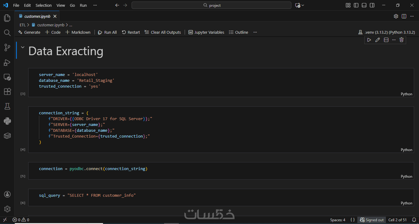Open the Testing flask view

pyautogui.click(x=7, y=106)
